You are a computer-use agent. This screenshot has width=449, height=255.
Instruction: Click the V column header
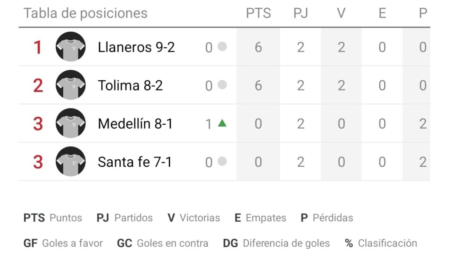pos(341,13)
